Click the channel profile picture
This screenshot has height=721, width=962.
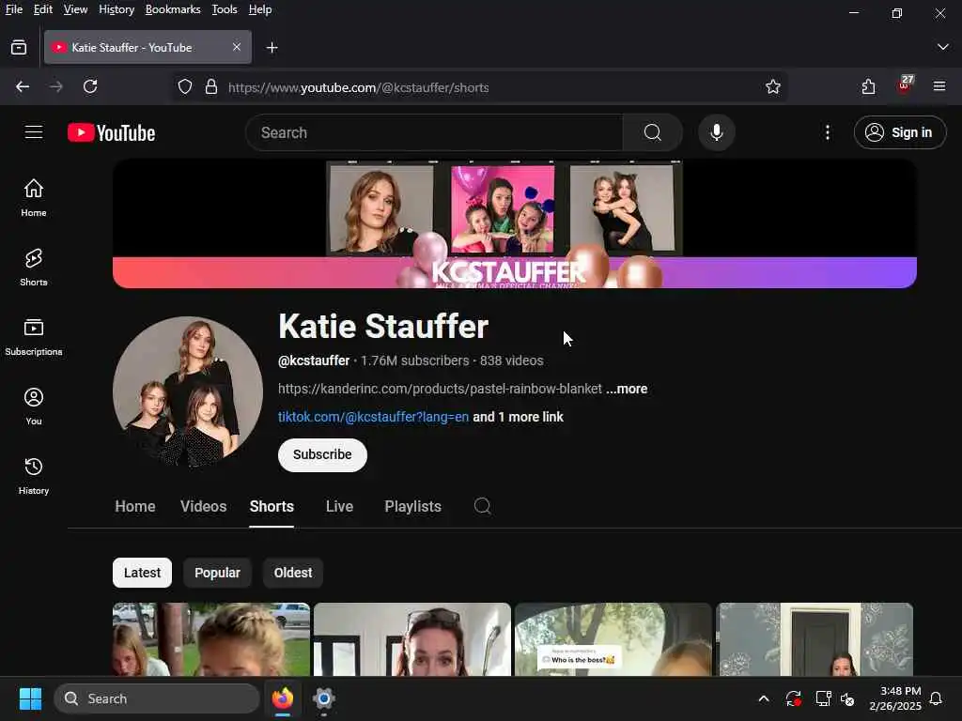(x=188, y=391)
